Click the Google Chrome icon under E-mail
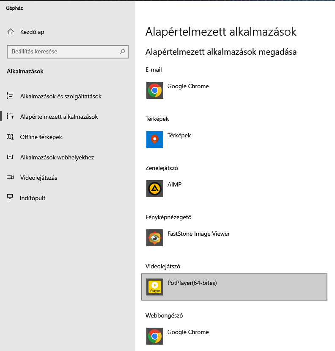Screen dimensions: 335x351 [155, 90]
